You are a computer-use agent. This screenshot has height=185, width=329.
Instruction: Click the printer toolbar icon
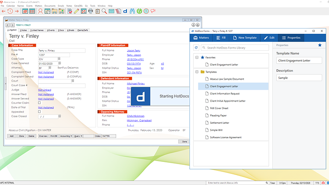tap(91, 12)
